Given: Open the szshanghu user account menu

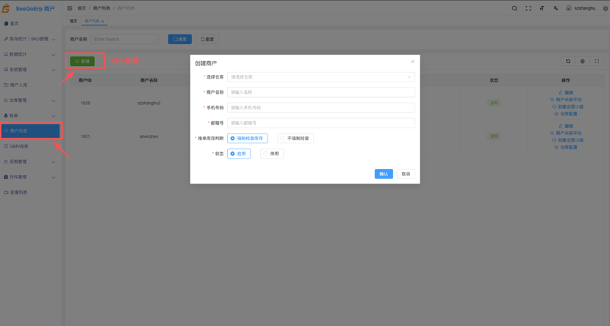Looking at the screenshot, I should (x=581, y=8).
